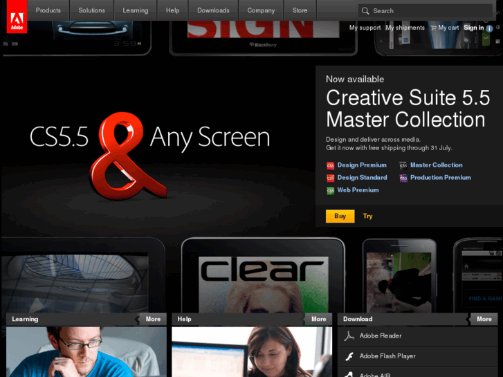Open the Store menu
This screenshot has height=377, width=503.
click(x=300, y=10)
